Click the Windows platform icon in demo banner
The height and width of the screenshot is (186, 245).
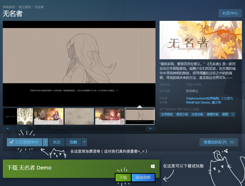pyautogui.click(x=153, y=166)
